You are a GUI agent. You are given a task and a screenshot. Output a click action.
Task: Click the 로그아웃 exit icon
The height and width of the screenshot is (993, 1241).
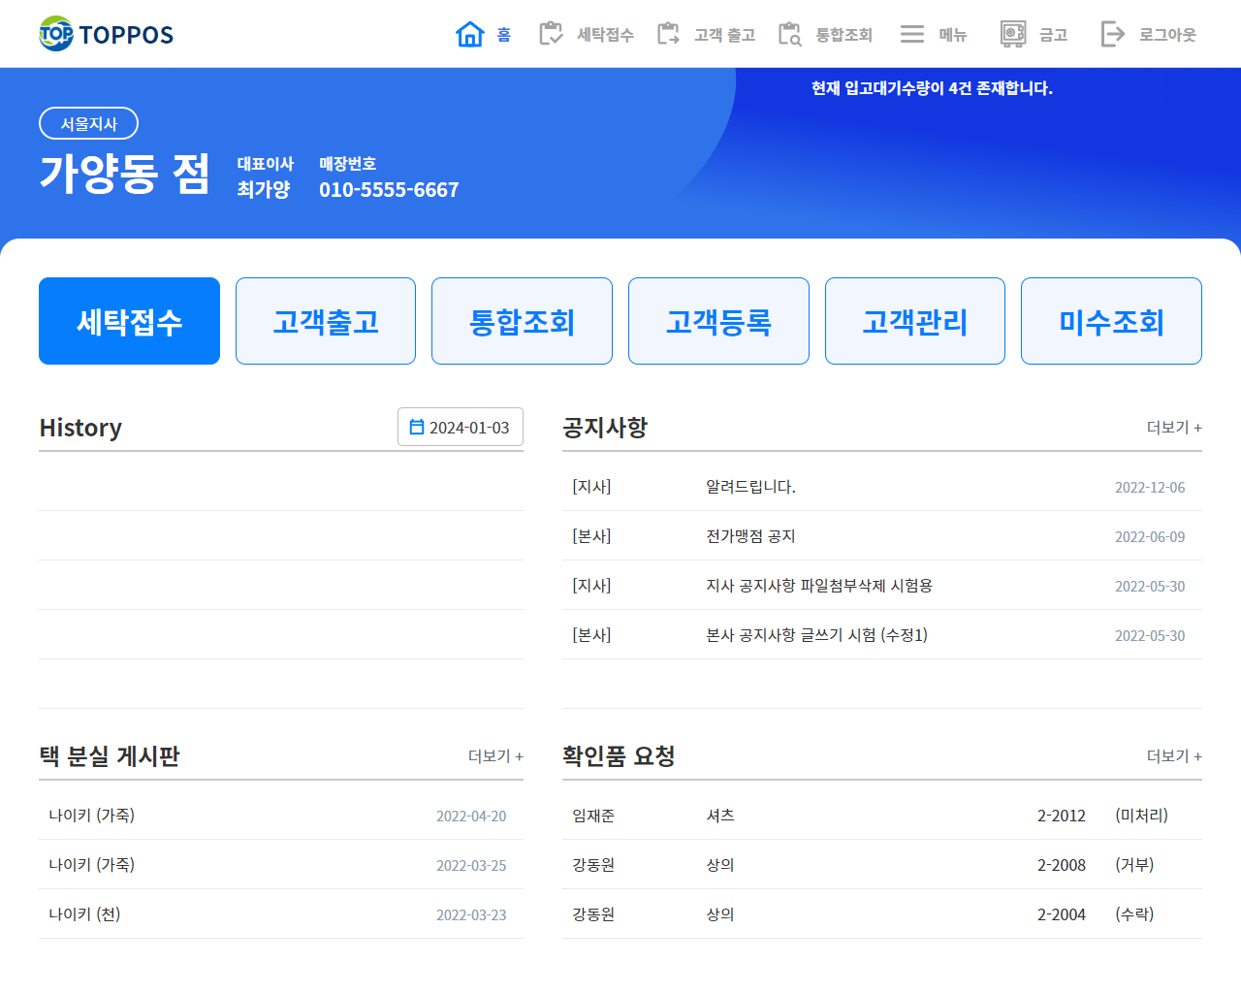1112,34
